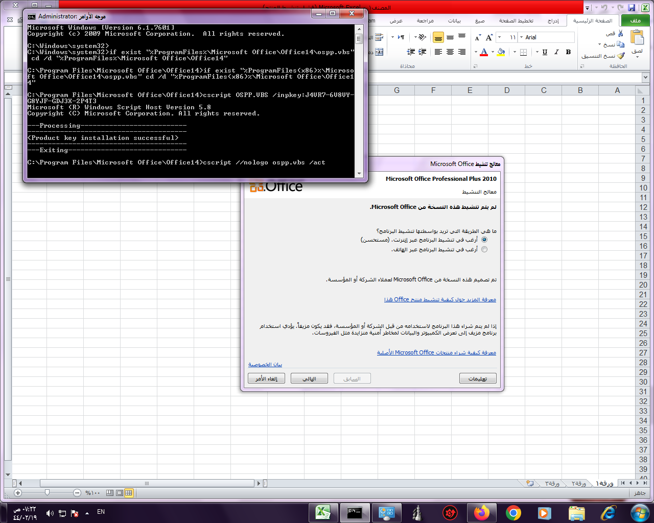Click the Copy icon in clipboard group

click(621, 44)
